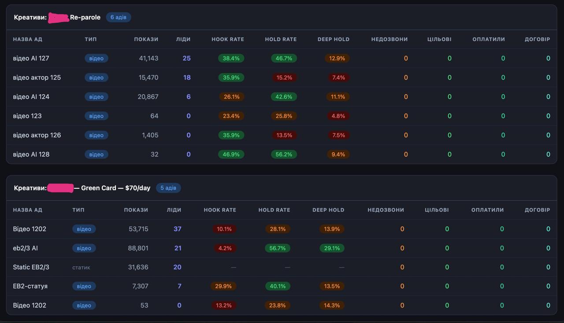Image resolution: width=564 pixels, height=323 pixels.
Task: Open the 'відео AI 127' ad row
Action: (282, 58)
